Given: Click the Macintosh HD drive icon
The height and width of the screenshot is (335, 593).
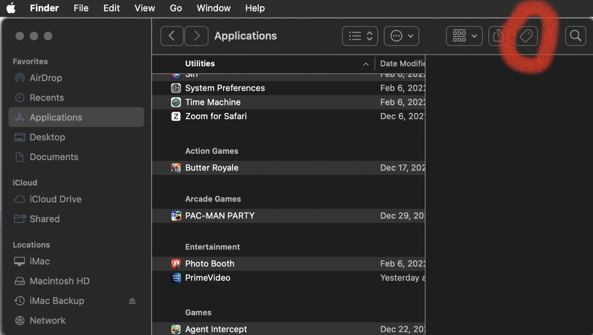Looking at the screenshot, I should 19,281.
